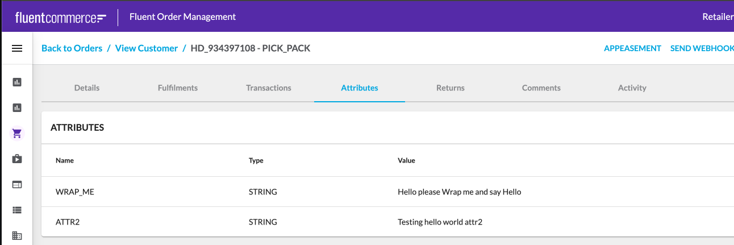Open the bulleted list sidebar icon
The image size is (734, 245).
tap(17, 210)
